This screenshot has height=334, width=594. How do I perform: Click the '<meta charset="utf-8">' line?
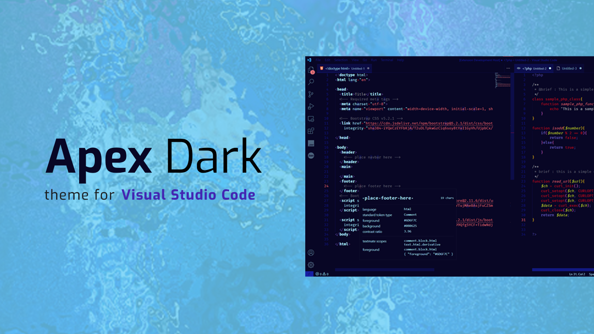[364, 104]
